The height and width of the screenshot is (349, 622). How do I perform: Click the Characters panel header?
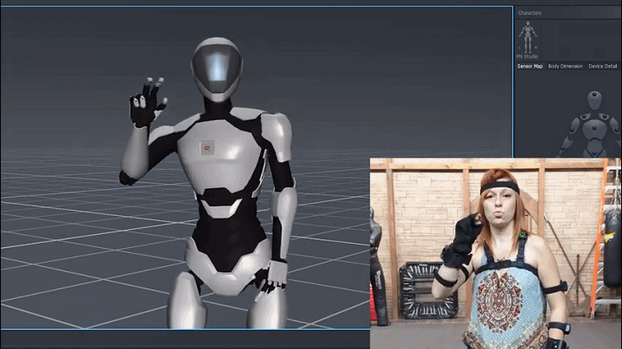coord(530,13)
